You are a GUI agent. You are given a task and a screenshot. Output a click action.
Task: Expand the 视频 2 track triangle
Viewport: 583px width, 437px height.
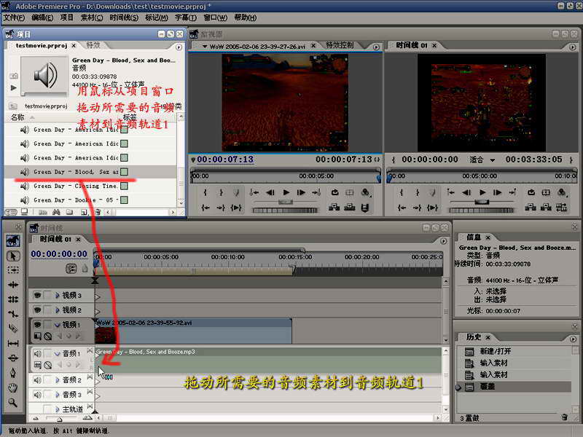tap(58, 310)
